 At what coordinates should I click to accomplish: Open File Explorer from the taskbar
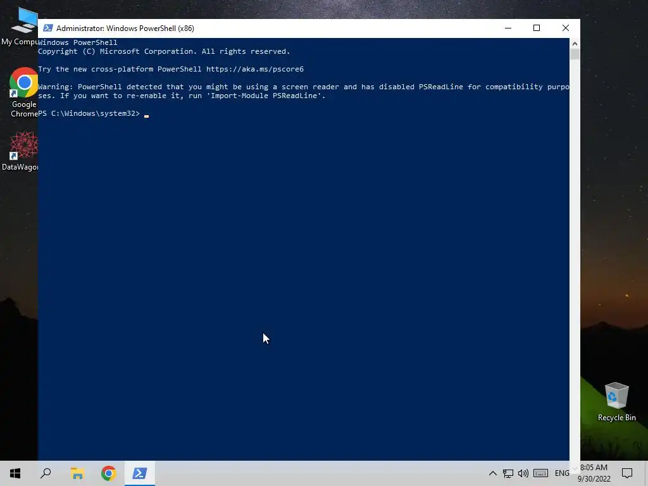pos(77,473)
